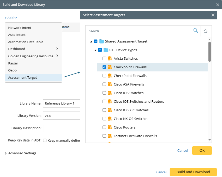Click the Fortinet FortiGate Firewalls target icon
The image size is (222, 177).
pos(110,136)
